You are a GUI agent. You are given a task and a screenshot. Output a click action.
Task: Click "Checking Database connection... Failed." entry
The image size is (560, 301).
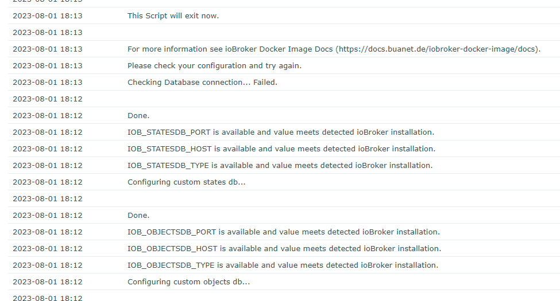point(202,83)
